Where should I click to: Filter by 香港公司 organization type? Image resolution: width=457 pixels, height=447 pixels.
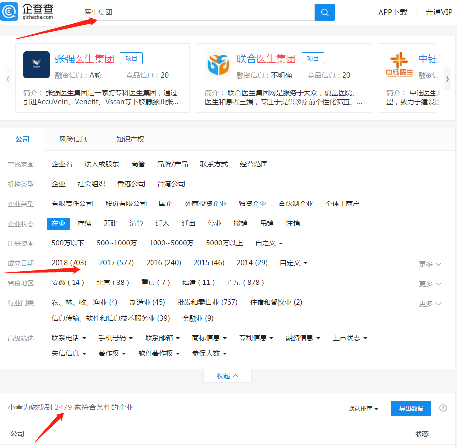coord(131,184)
